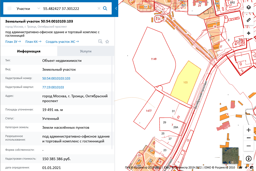Clear the search coordinates with X

tap(99, 9)
